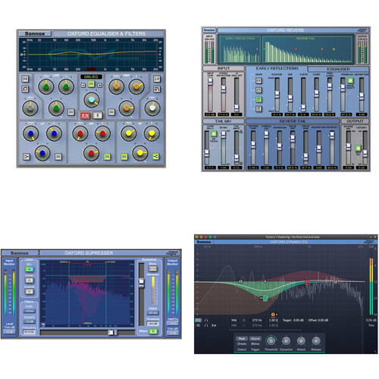Screen dimensions: 379x379
Task: Click the Supresser threshold vertical slider handle
Action: [x=142, y=283]
